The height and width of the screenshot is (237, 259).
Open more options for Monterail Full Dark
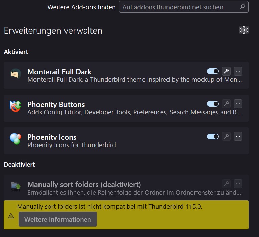[x=238, y=71]
